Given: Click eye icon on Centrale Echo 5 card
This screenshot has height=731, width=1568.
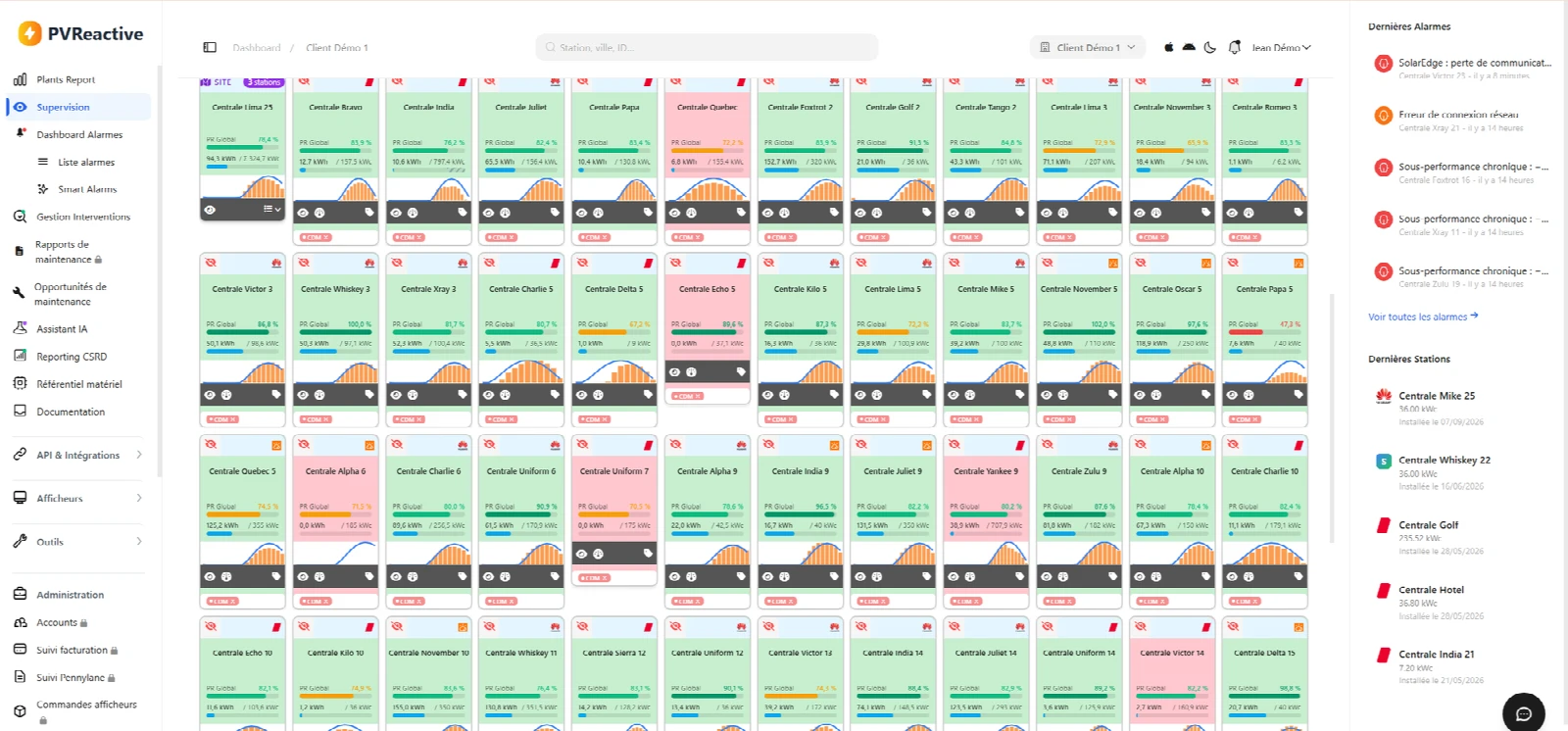Looking at the screenshot, I should [x=674, y=371].
